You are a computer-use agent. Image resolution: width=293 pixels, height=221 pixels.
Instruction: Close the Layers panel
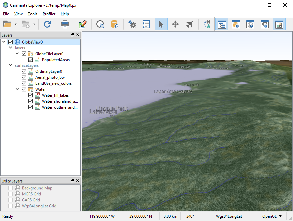(78, 35)
